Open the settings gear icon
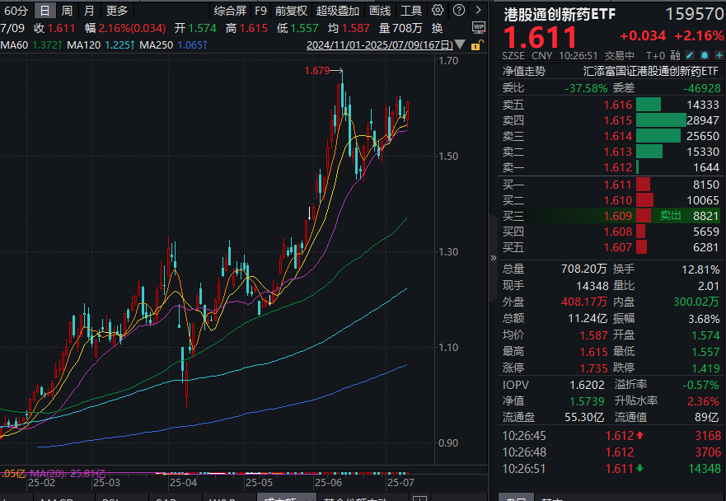 click(436, 11)
